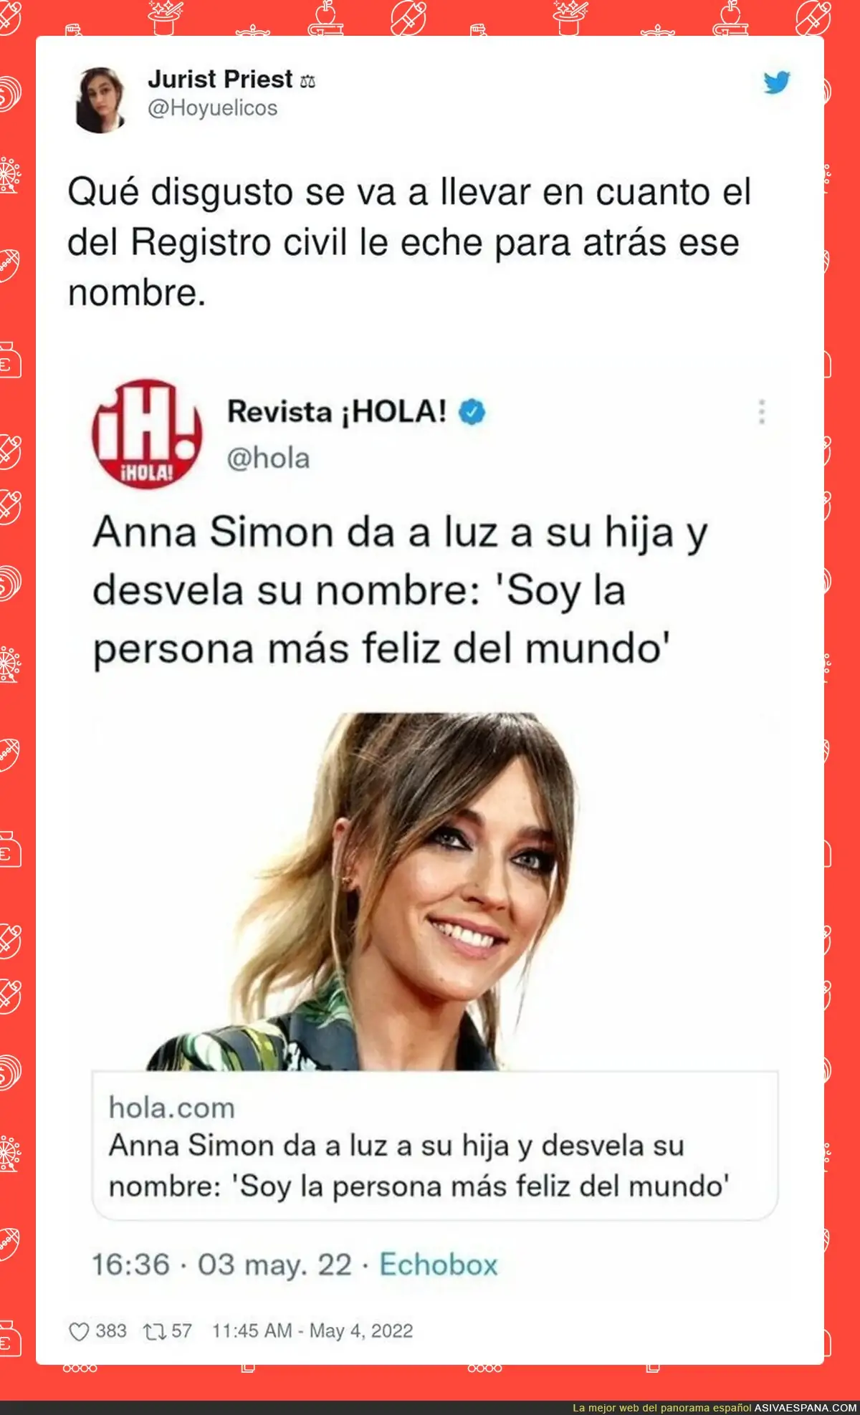Open the @Hoyuelicos handle
The image size is (860, 1415).
[212, 108]
